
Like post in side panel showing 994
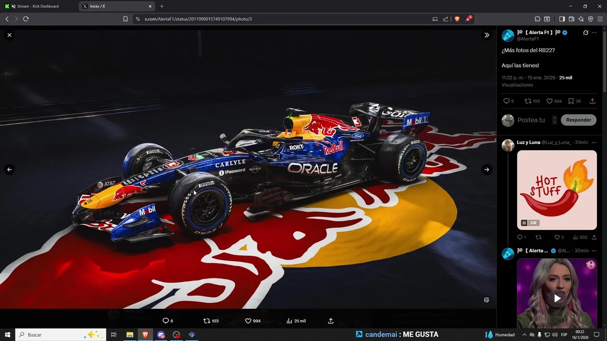pos(549,101)
